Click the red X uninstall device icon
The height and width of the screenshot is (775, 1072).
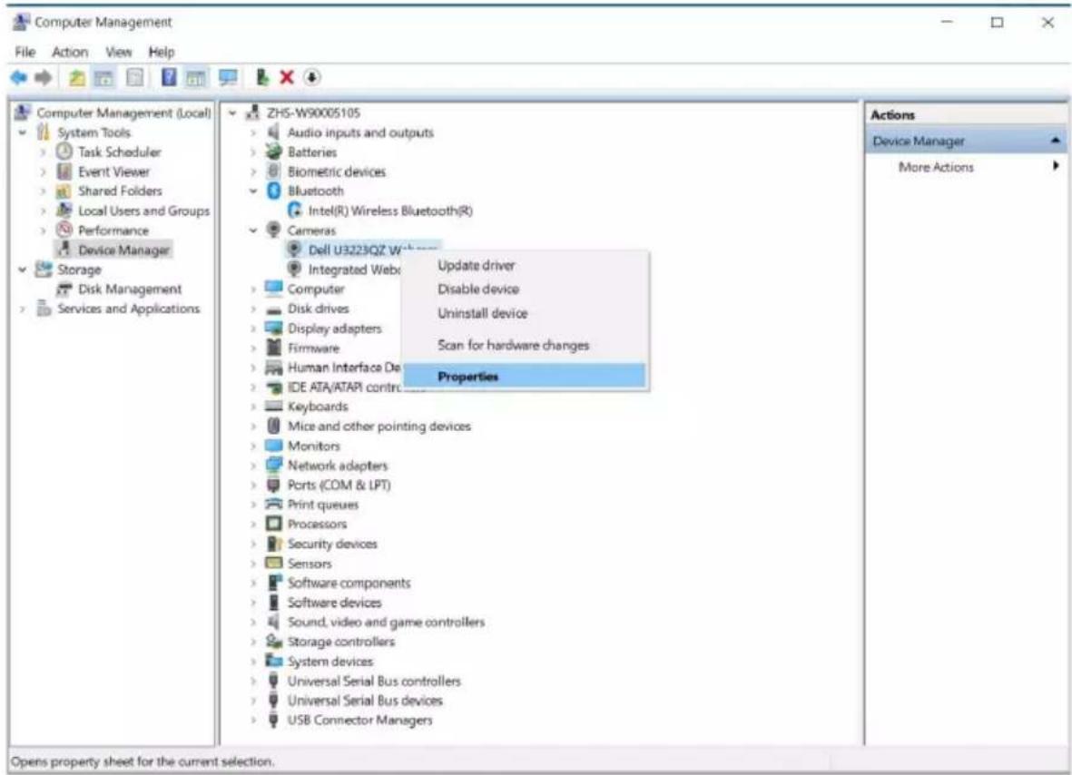click(287, 77)
